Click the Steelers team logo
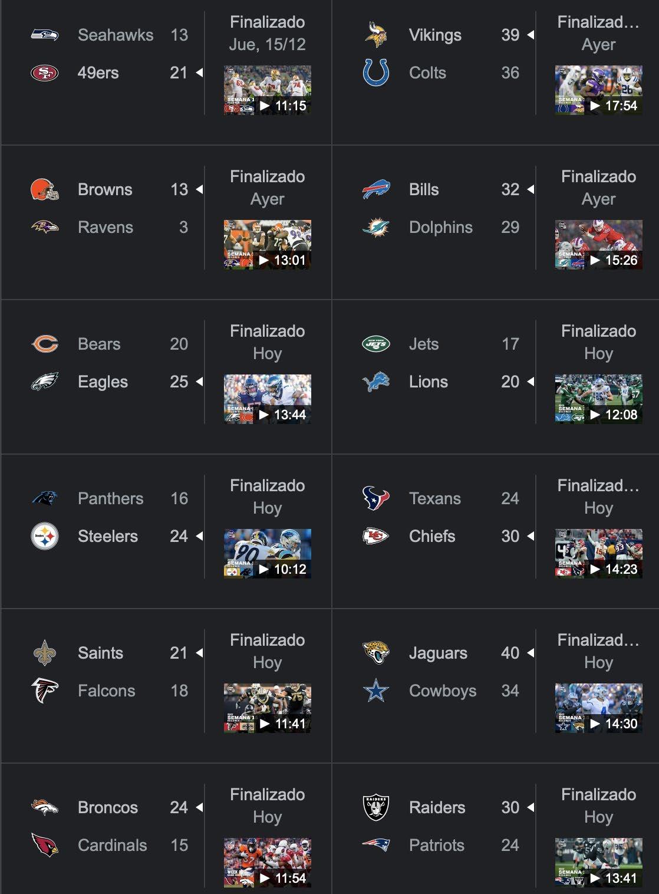The width and height of the screenshot is (659, 894). tap(45, 536)
